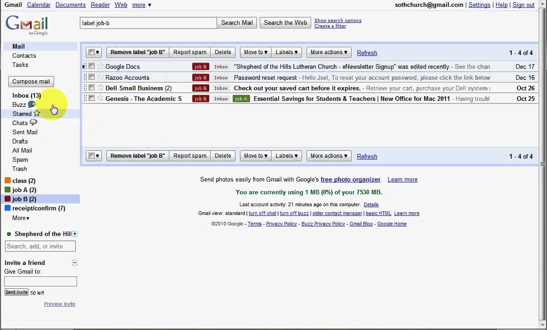Click the Buzz icon in sidebar
Screen dimensions: 547x330
[31, 104]
